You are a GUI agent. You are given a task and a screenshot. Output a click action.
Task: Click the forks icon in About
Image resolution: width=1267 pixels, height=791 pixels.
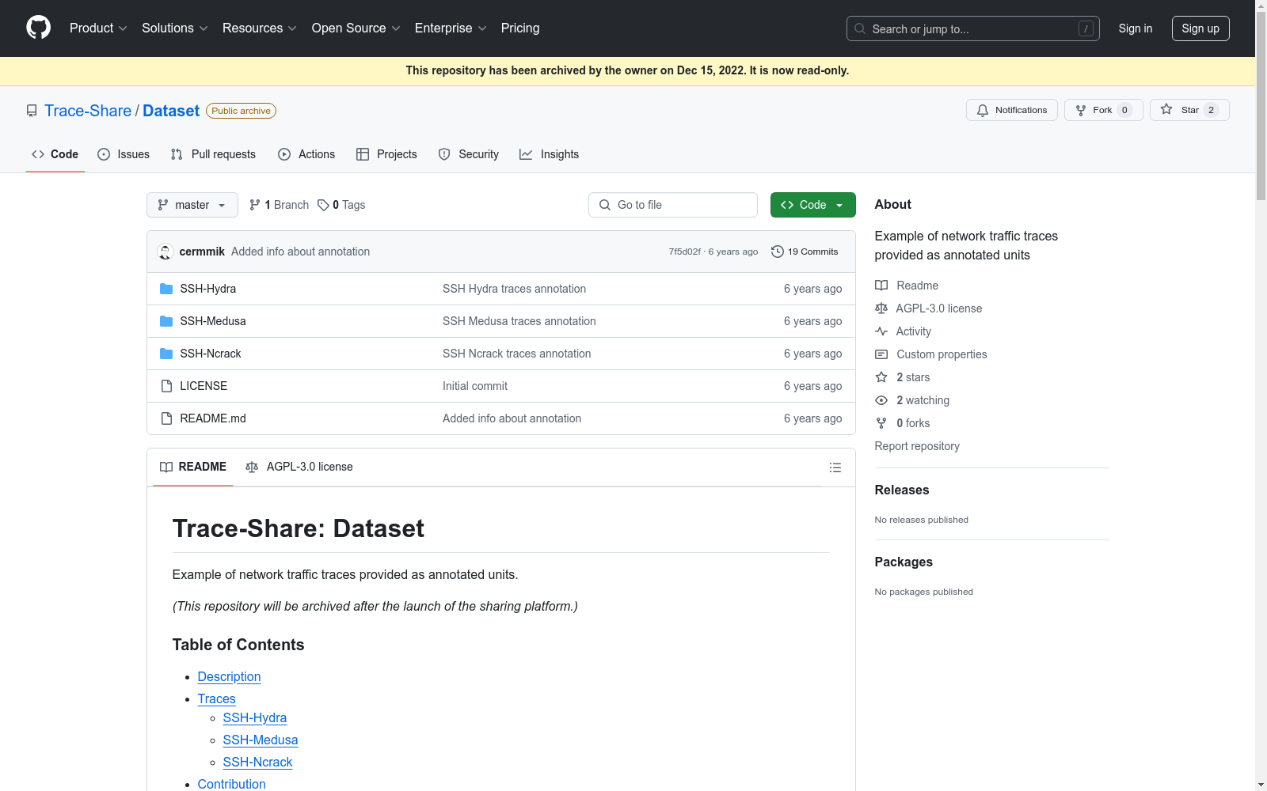click(x=881, y=423)
